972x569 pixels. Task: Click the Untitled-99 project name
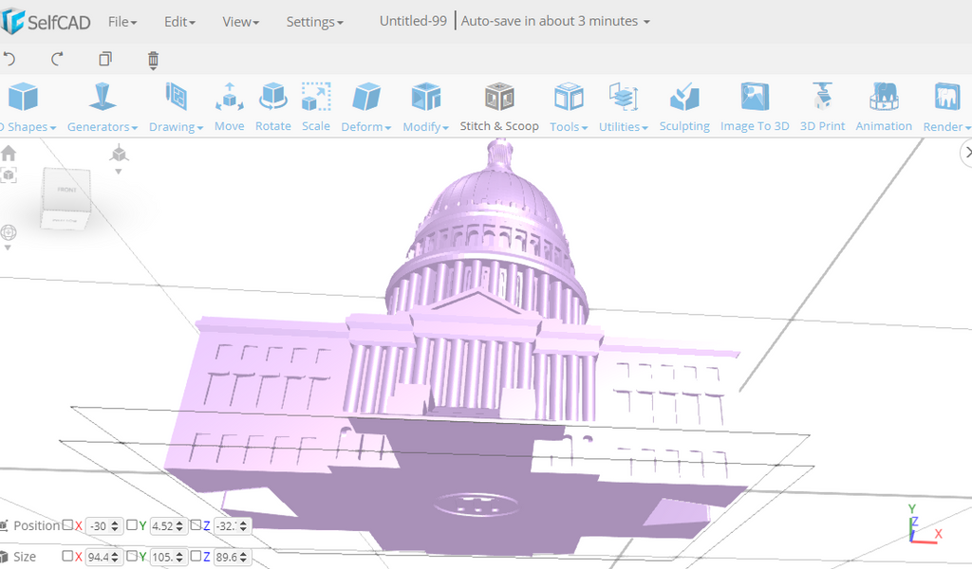(413, 21)
